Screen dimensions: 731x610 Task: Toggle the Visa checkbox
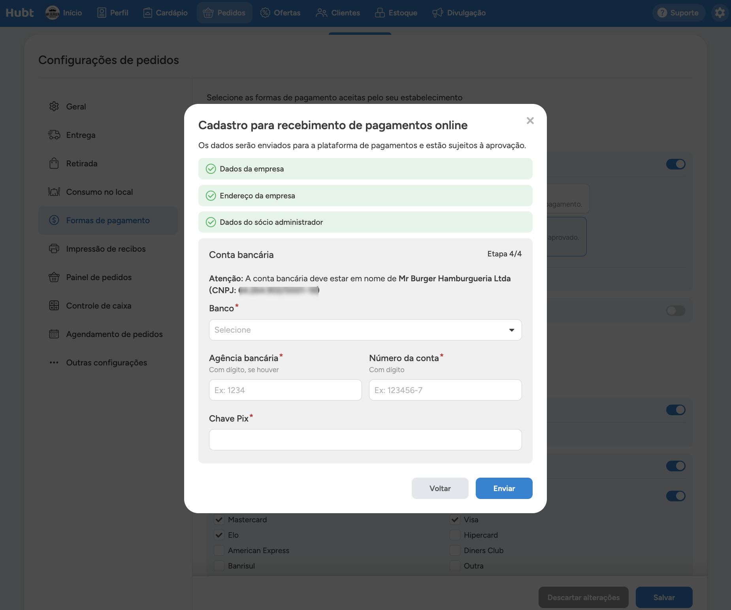tap(455, 520)
